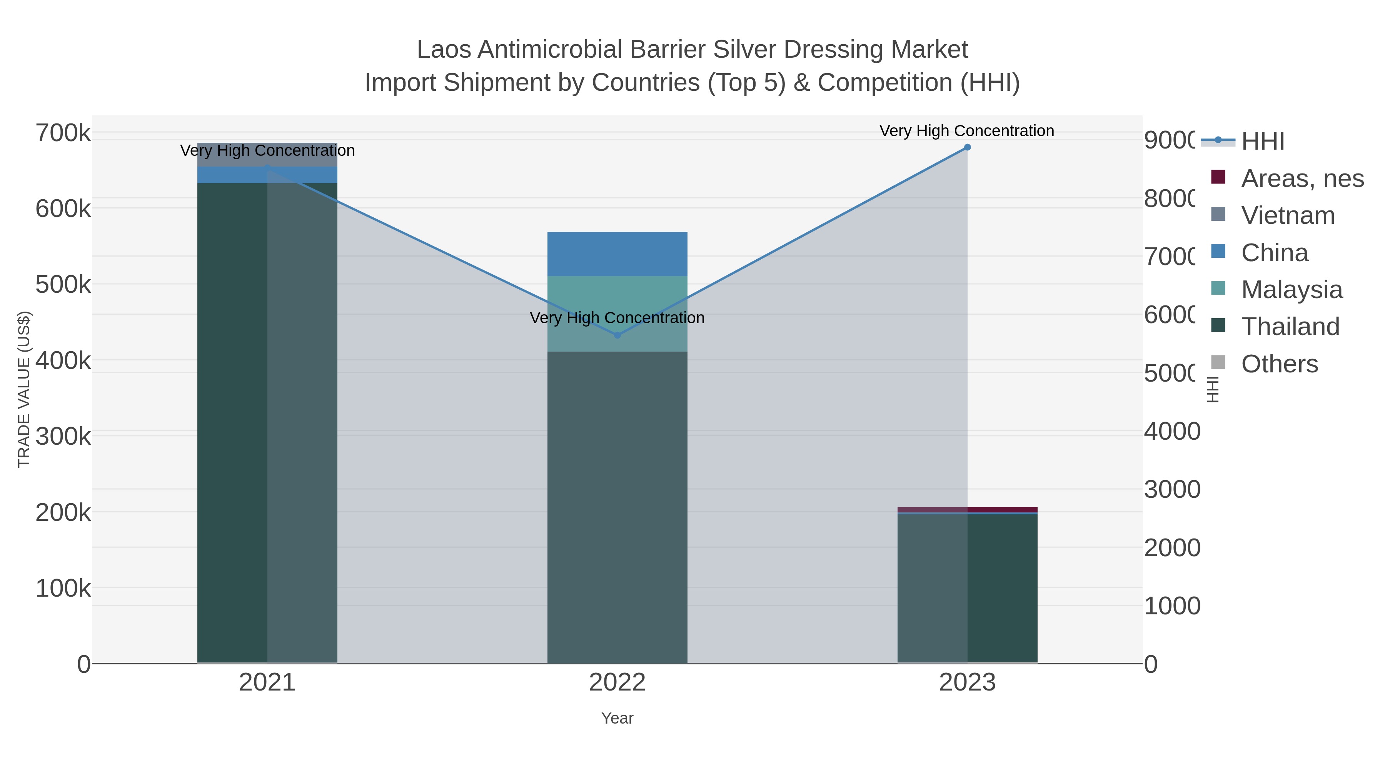Click the chart title text

point(692,65)
